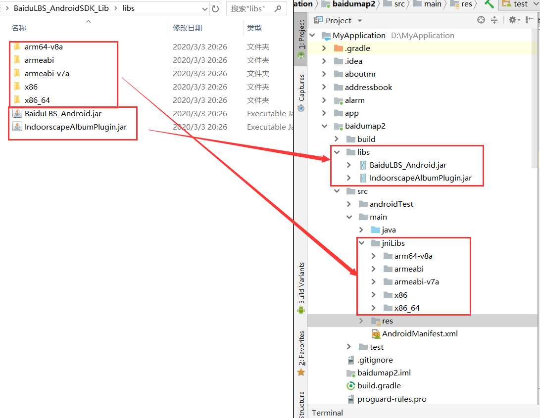Open the Build Variants side tab
Viewport: 540px width, 418px height.
[x=301, y=288]
